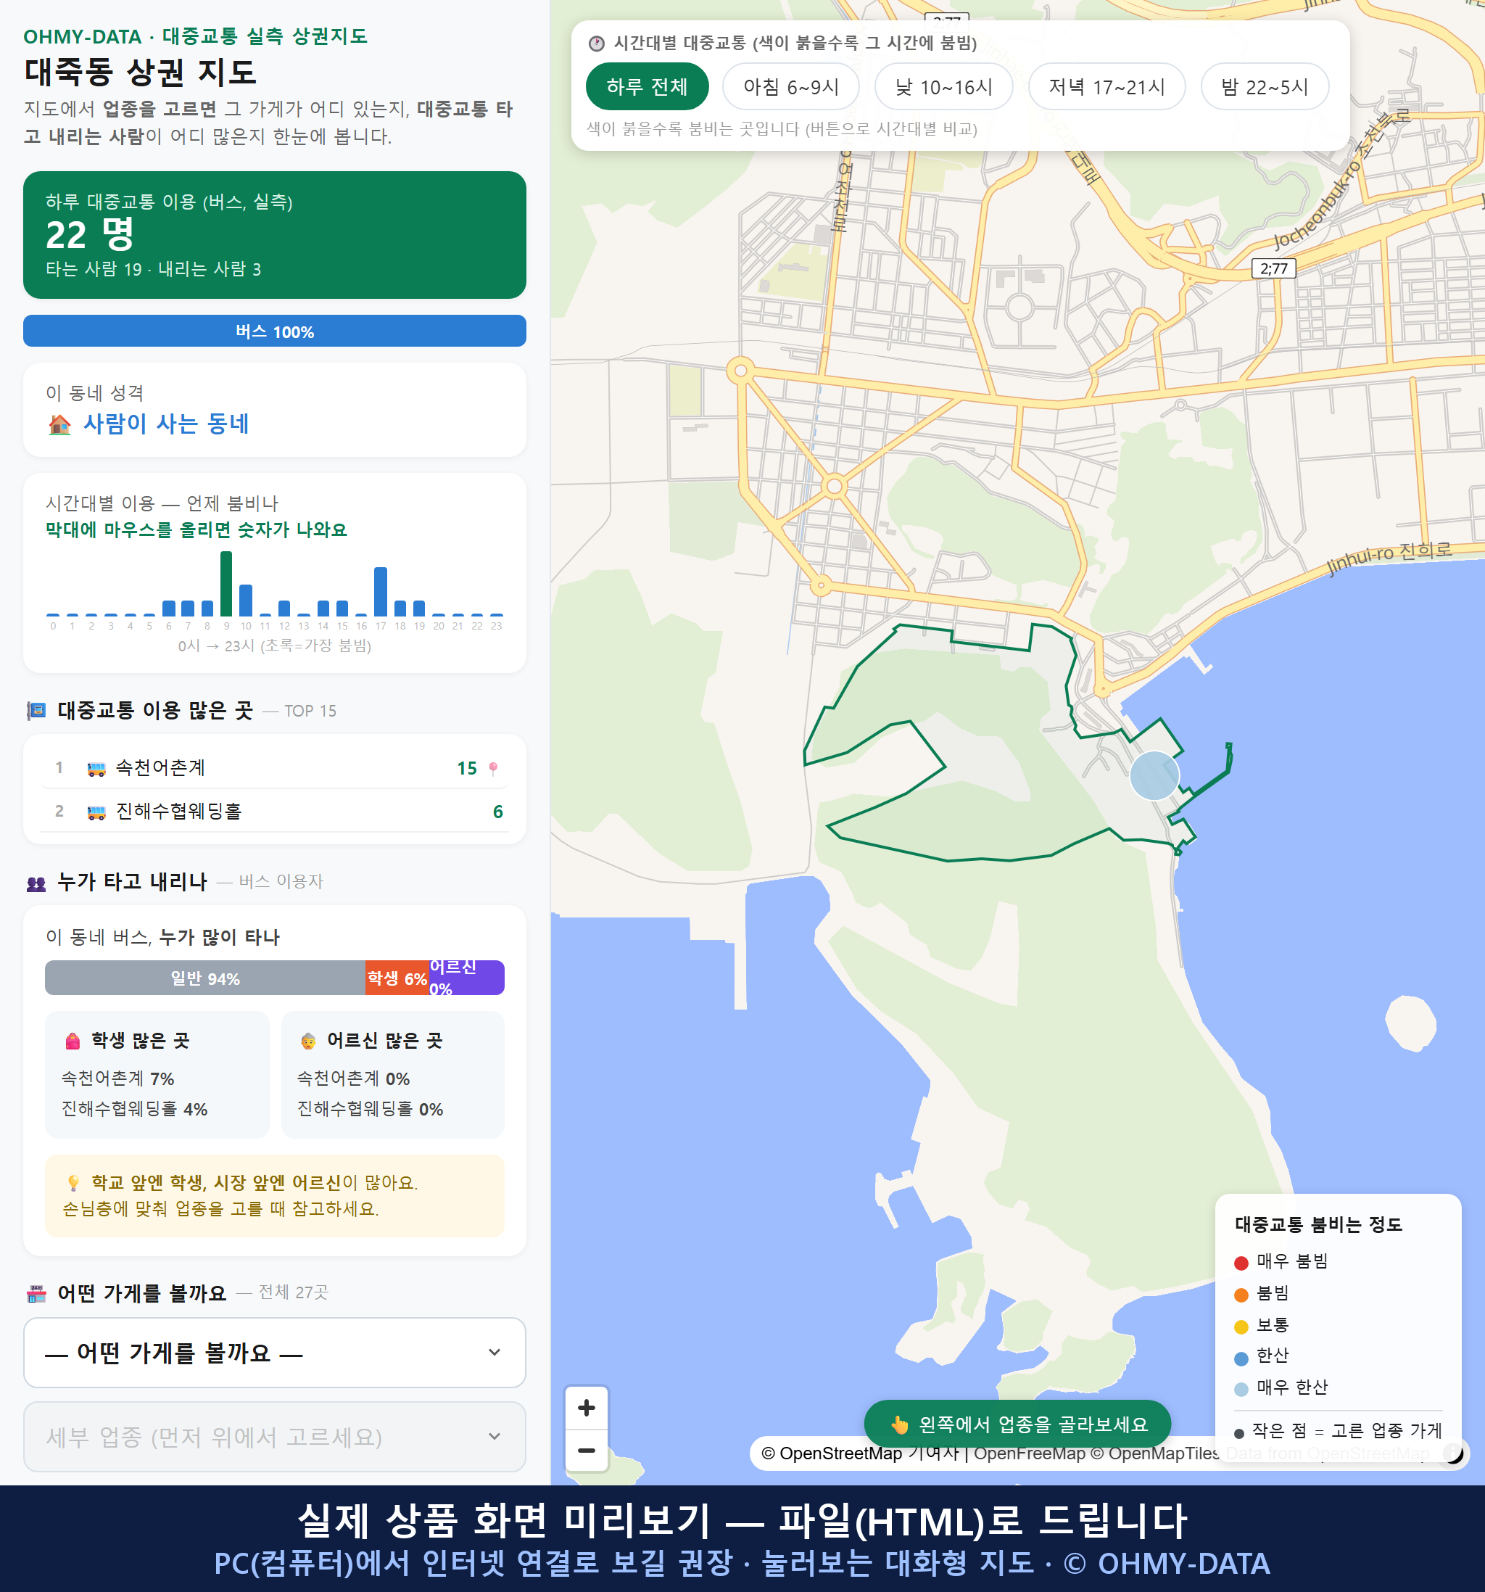Click the 사람이 사는 동네 neighborhood label

click(167, 424)
